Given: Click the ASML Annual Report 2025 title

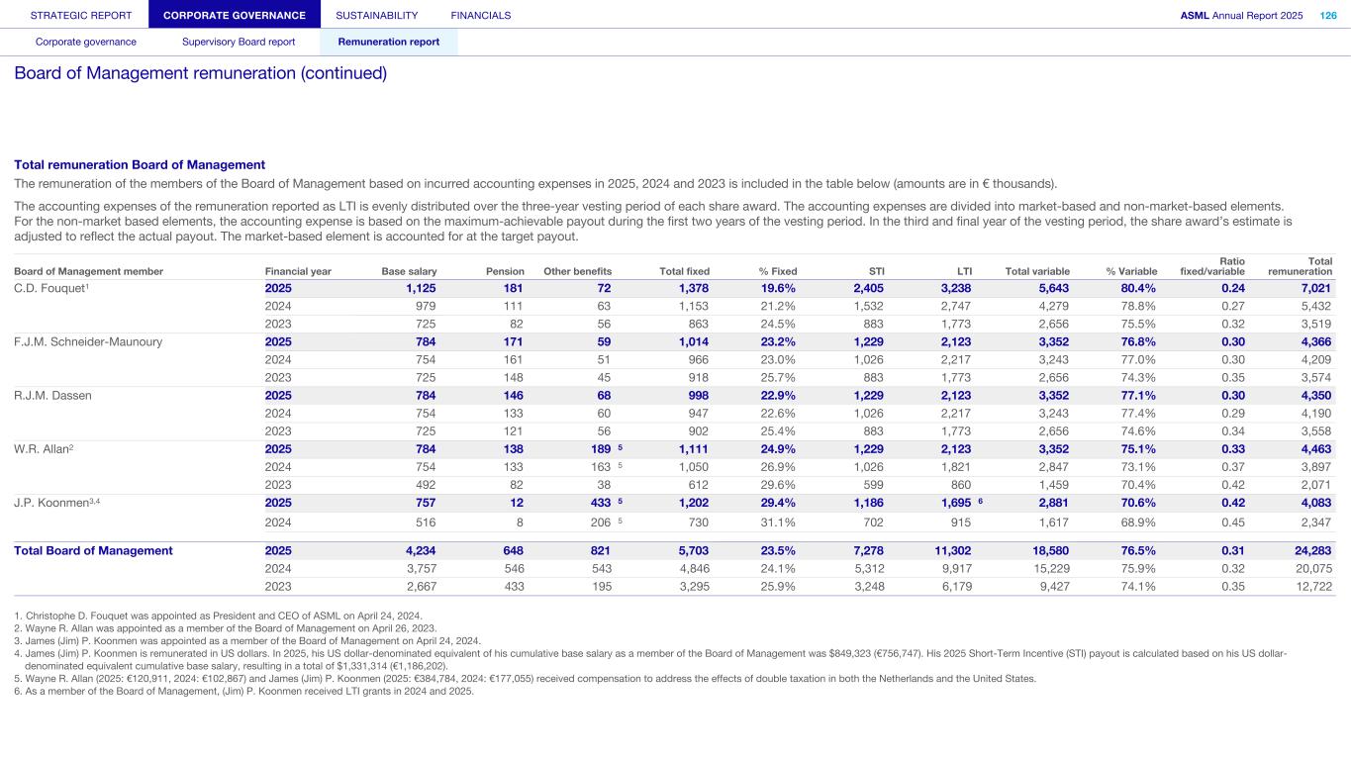Looking at the screenshot, I should [x=1241, y=15].
